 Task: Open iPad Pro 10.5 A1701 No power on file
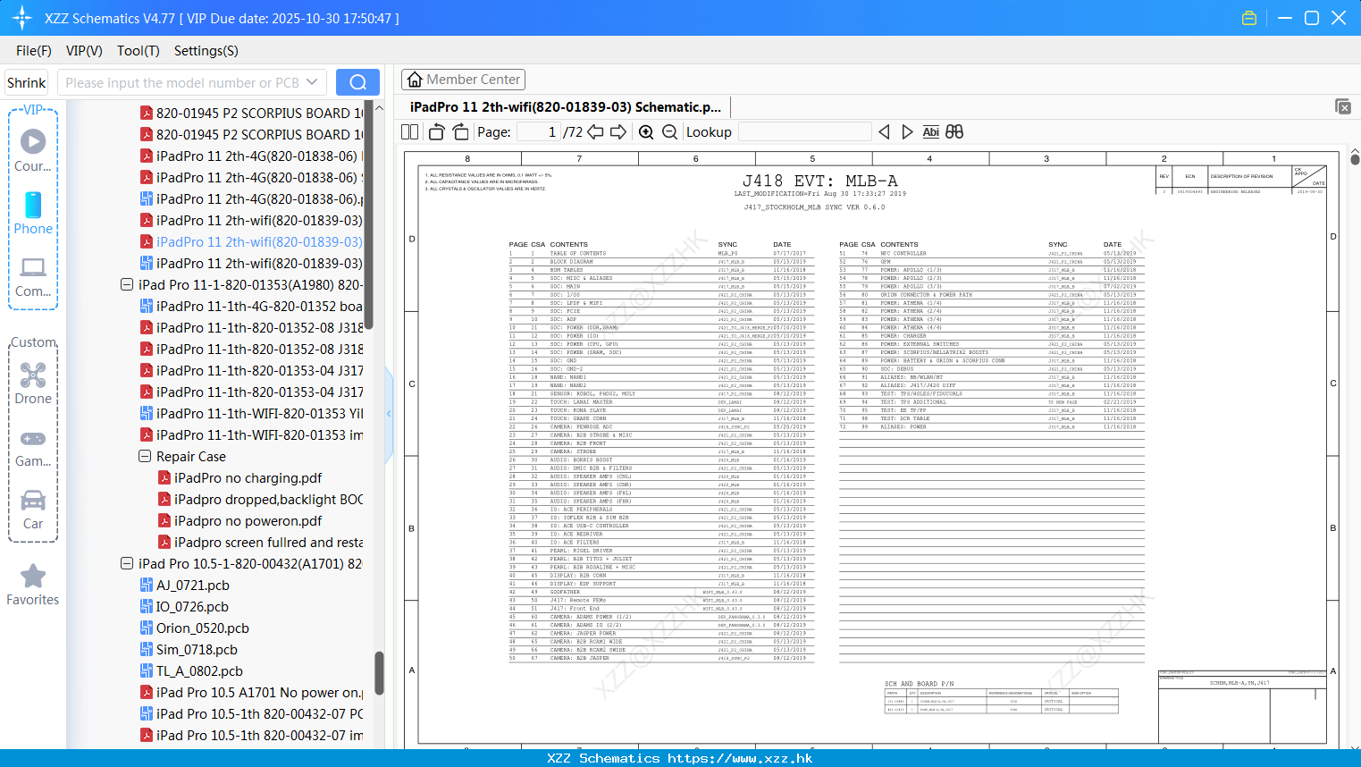coord(251,692)
